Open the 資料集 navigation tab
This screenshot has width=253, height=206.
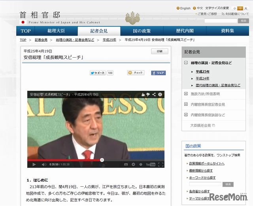228,31
